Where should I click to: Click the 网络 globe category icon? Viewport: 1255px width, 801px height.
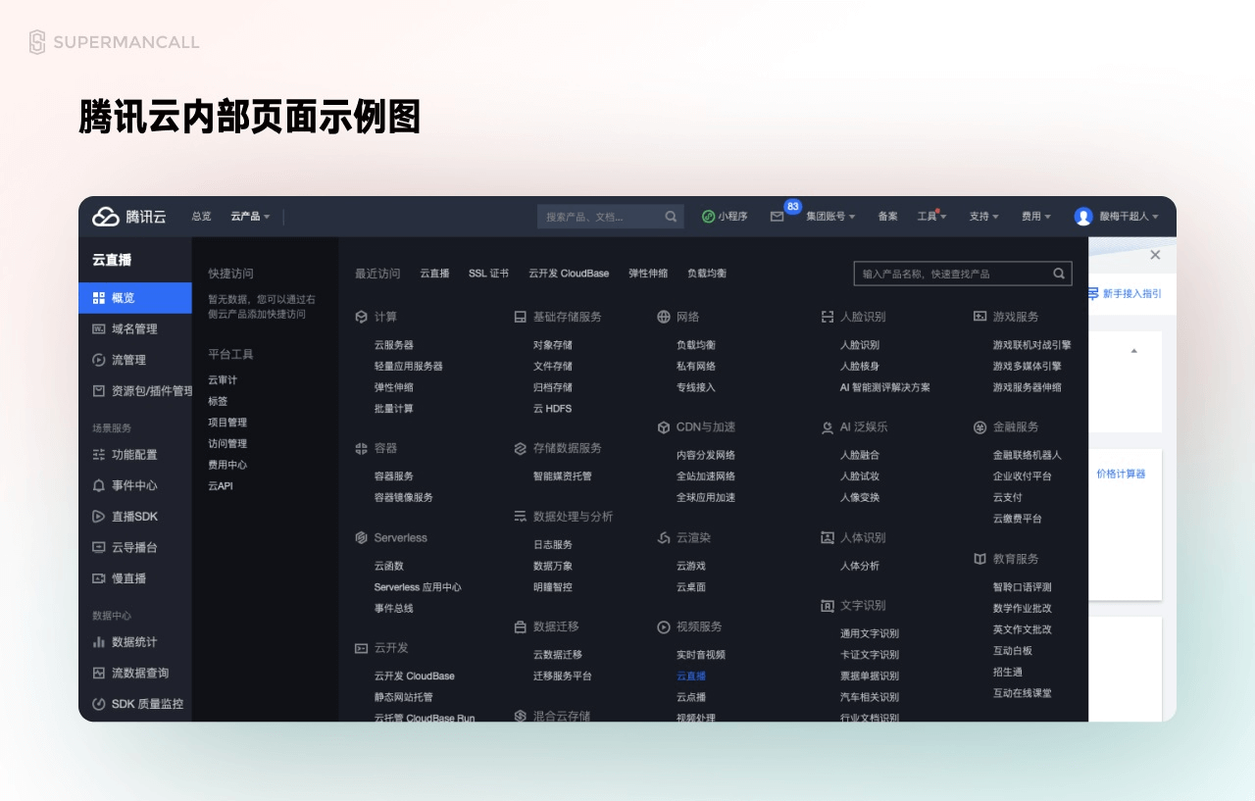[664, 317]
